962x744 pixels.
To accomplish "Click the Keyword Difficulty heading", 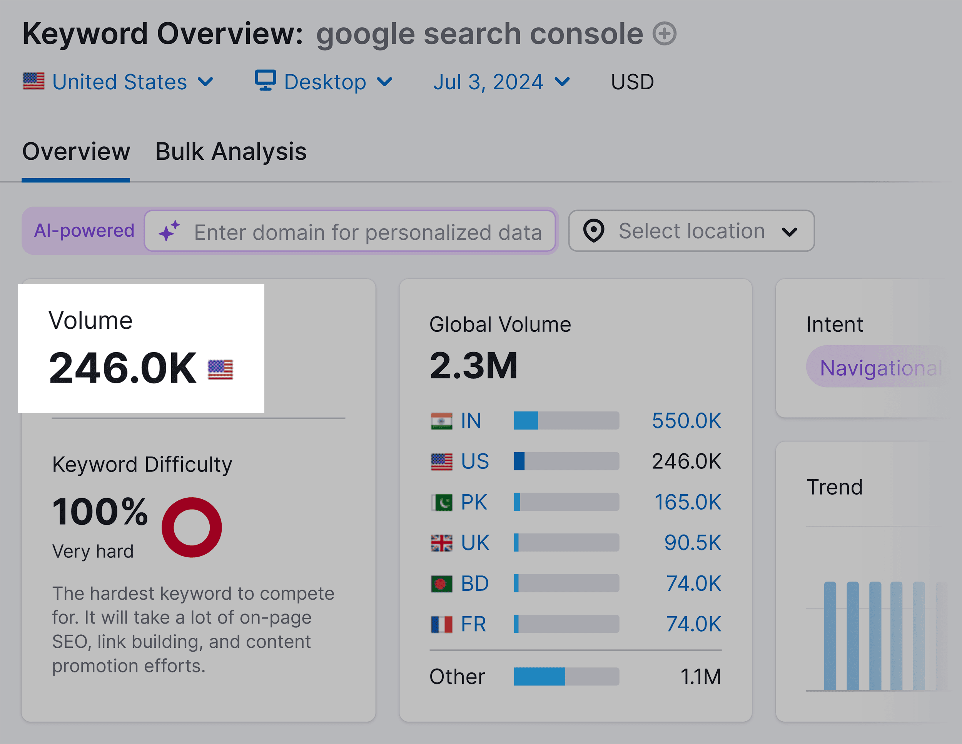I will [x=142, y=465].
